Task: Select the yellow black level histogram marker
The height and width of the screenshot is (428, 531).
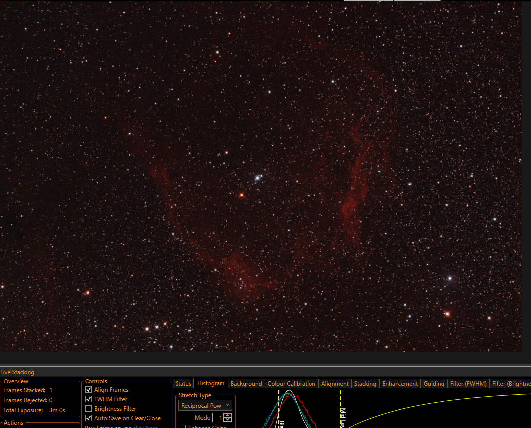Action: [x=279, y=409]
